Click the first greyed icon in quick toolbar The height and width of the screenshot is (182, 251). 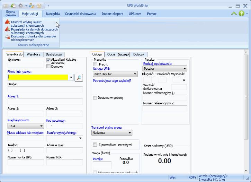(6, 6)
